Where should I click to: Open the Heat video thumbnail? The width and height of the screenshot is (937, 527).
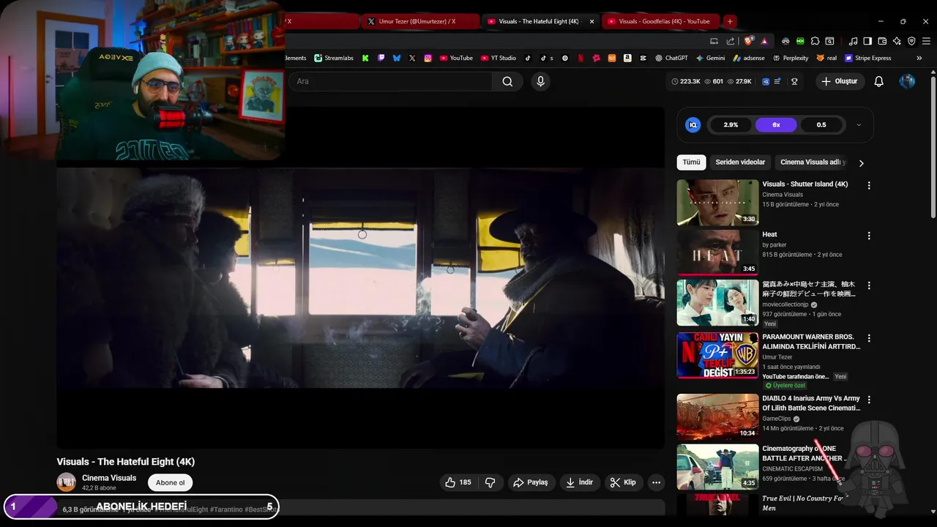click(717, 253)
